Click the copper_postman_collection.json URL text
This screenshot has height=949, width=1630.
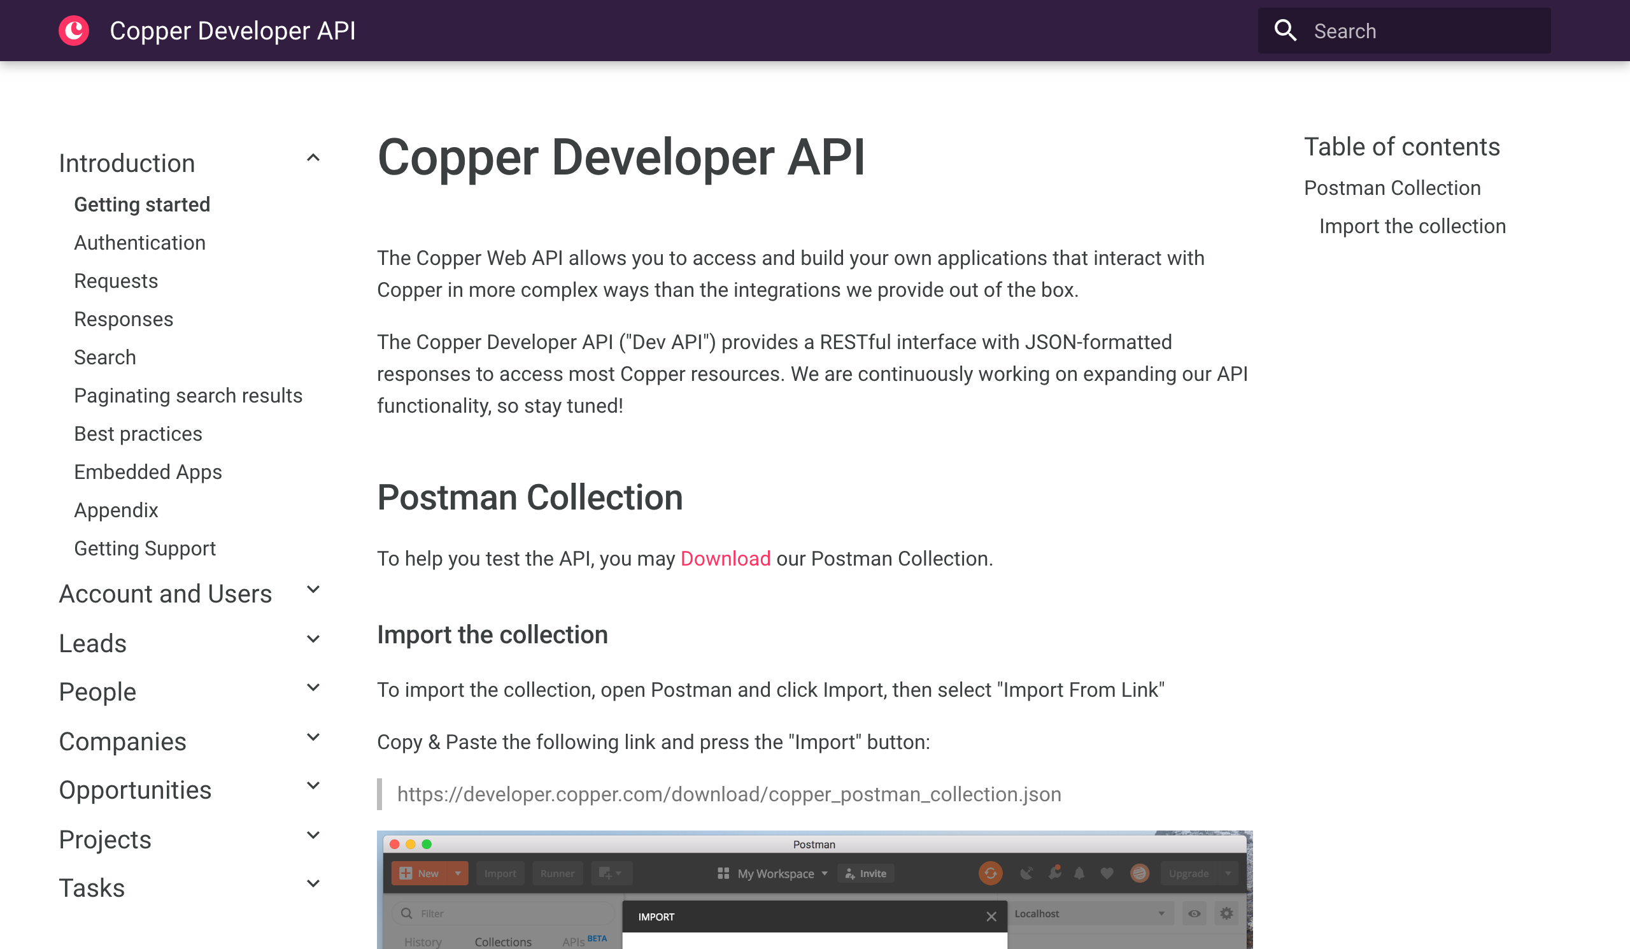tap(729, 794)
